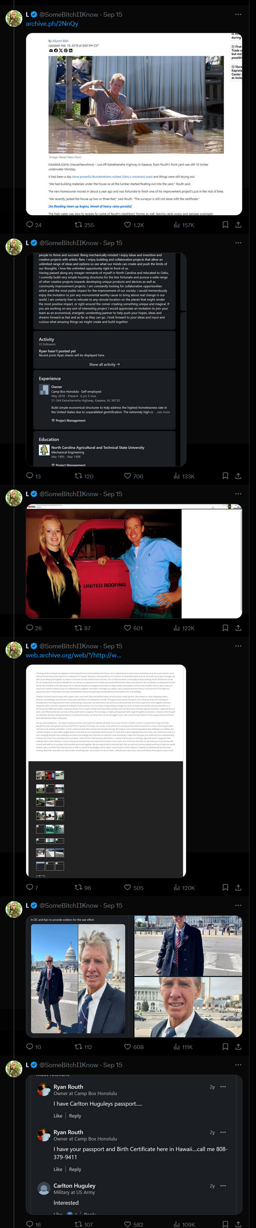Image resolution: width=256 pixels, height=1228 pixels.
Task: Open the three-dot menu on the passport comments post
Action: (238, 1064)
